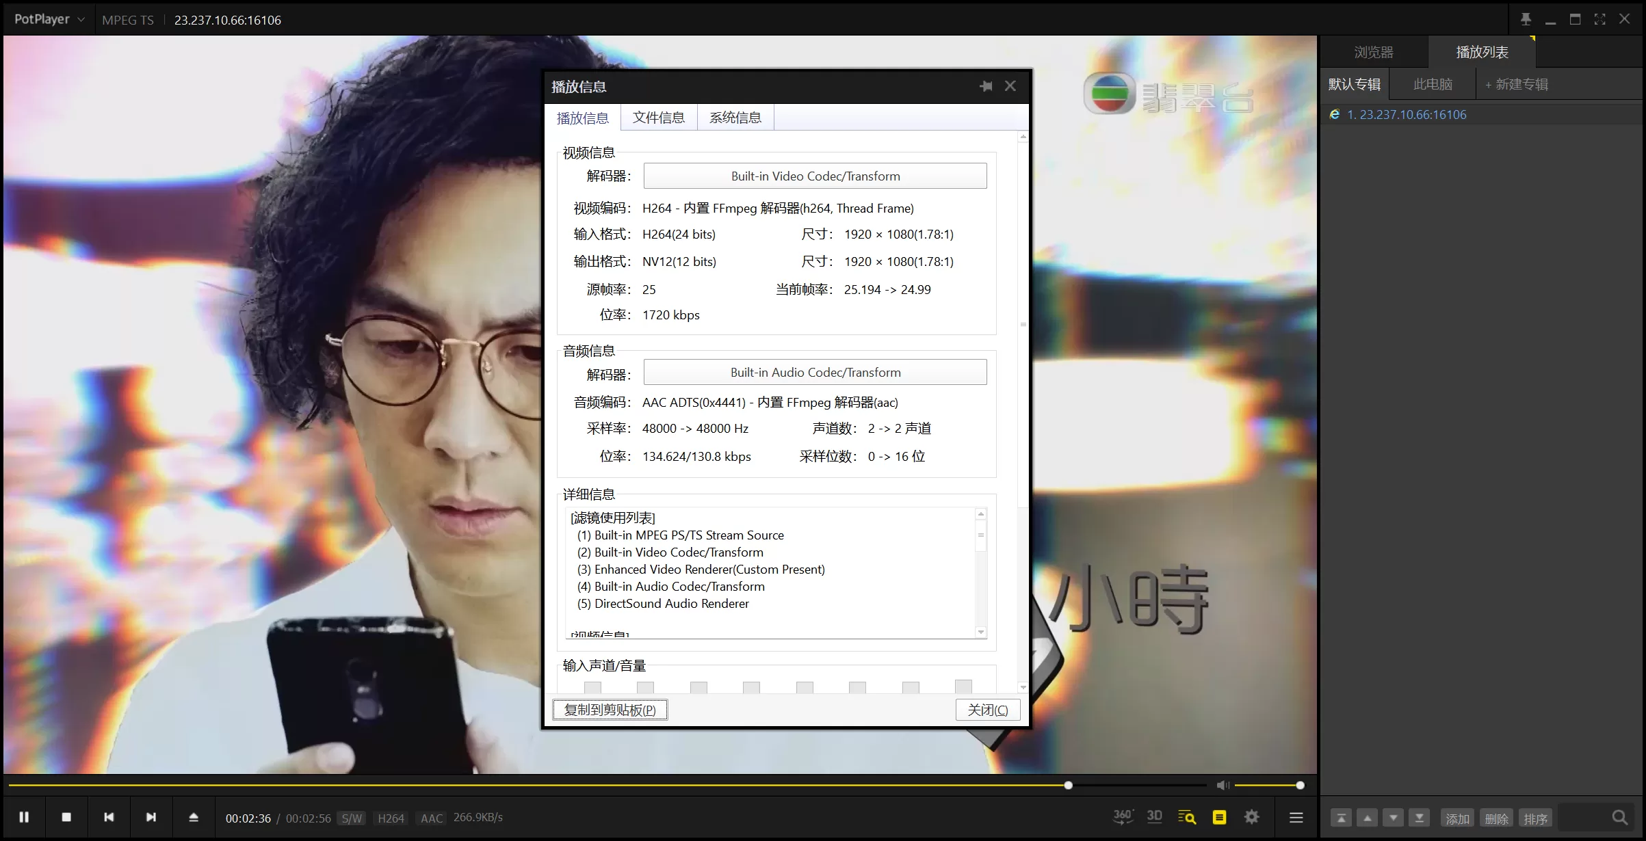
Task: Skip to the next track
Action: [x=151, y=817]
